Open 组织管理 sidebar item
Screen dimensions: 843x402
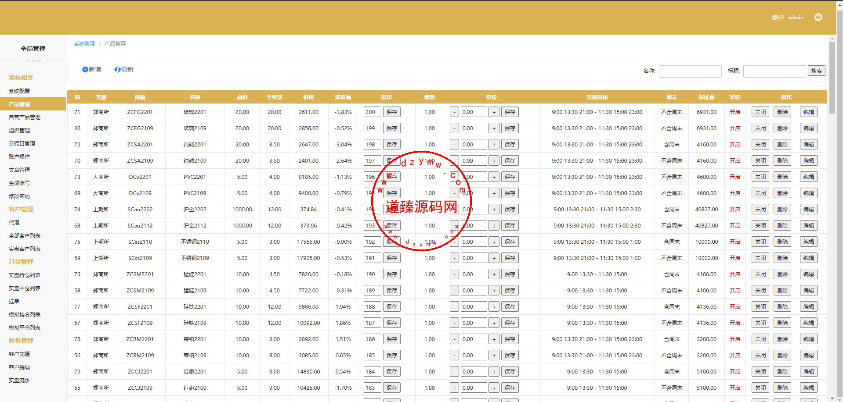click(19, 131)
